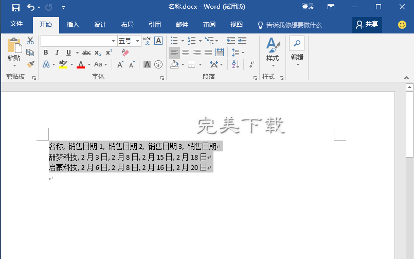Viewport: 414px width, 259px height.
Task: Open highlight color dropdown arrow
Action: [x=72, y=64]
